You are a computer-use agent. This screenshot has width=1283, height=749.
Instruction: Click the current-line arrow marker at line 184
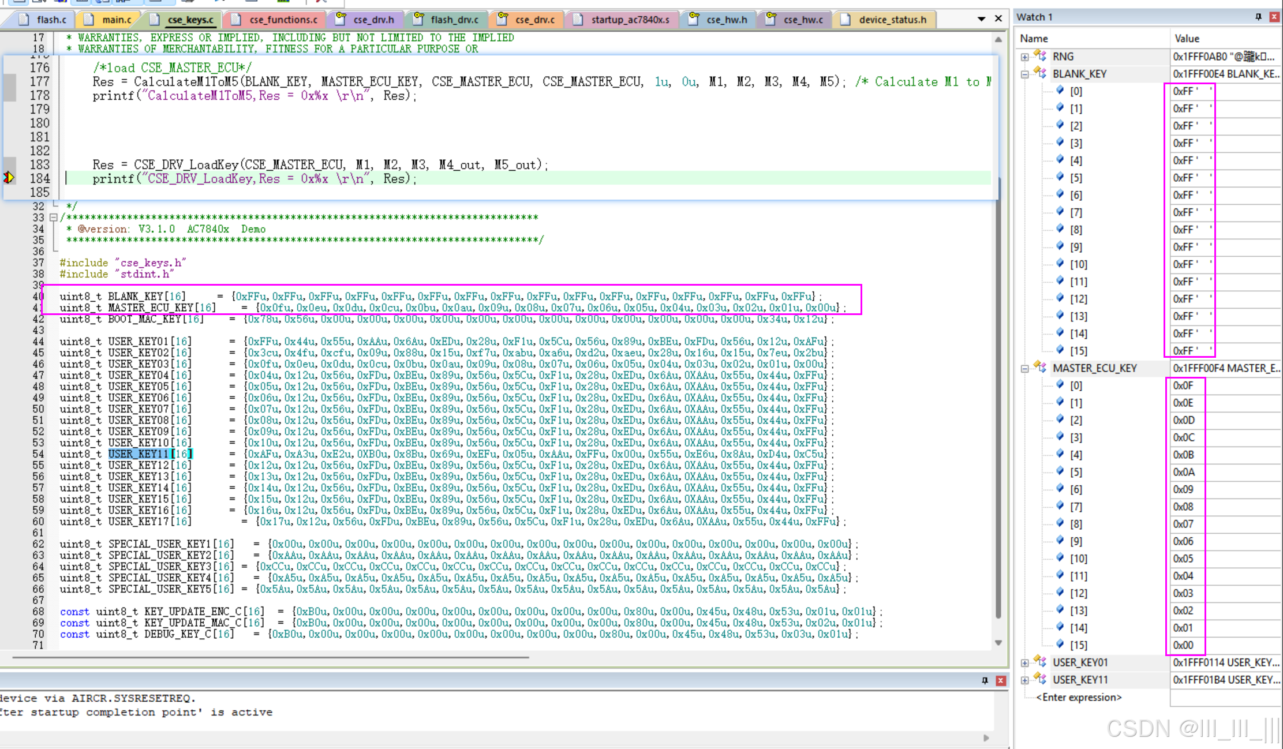click(9, 178)
